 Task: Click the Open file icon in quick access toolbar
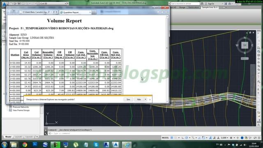(15, 3)
